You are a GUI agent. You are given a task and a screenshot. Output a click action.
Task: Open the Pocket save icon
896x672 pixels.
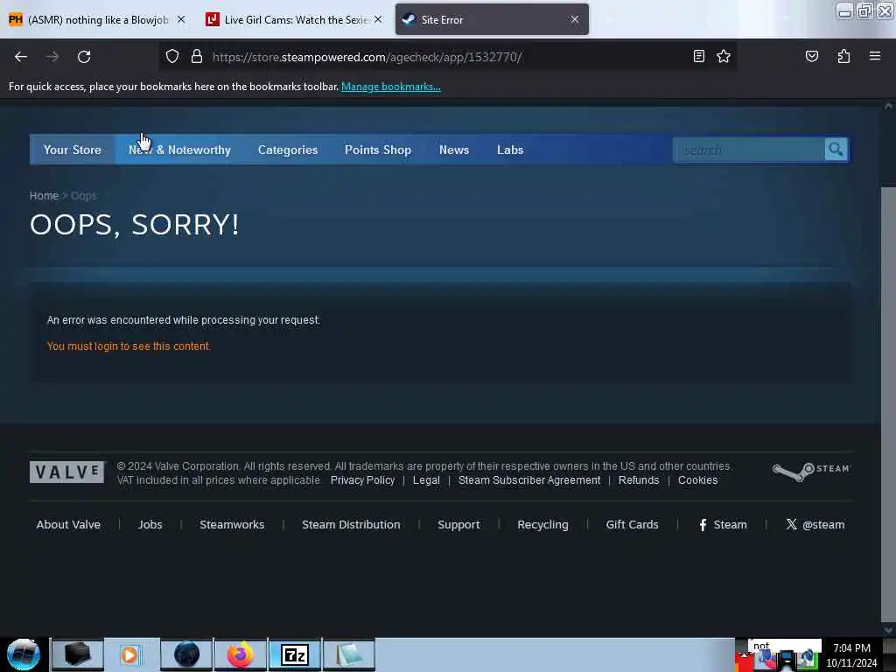tap(811, 56)
